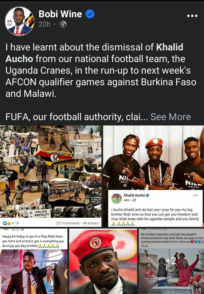The height and width of the screenshot is (294, 204).
Task: Open Bobi Wine's profile picture
Action: [20, 21]
